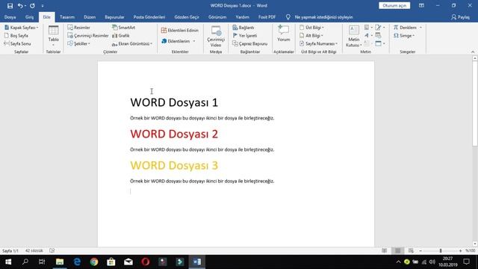
Task: Save the document using the disk icon
Action: coord(10,6)
